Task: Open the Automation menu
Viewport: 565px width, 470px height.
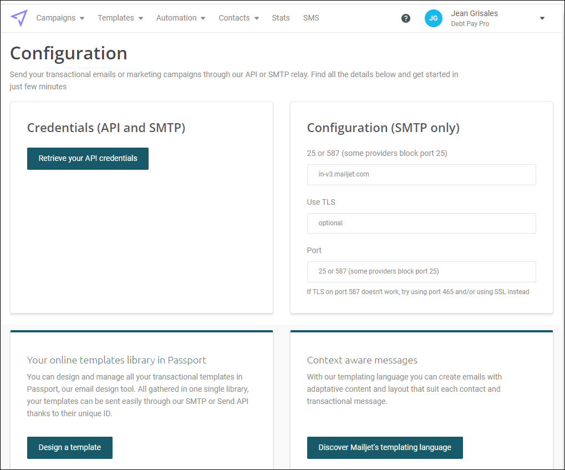Action: (176, 18)
